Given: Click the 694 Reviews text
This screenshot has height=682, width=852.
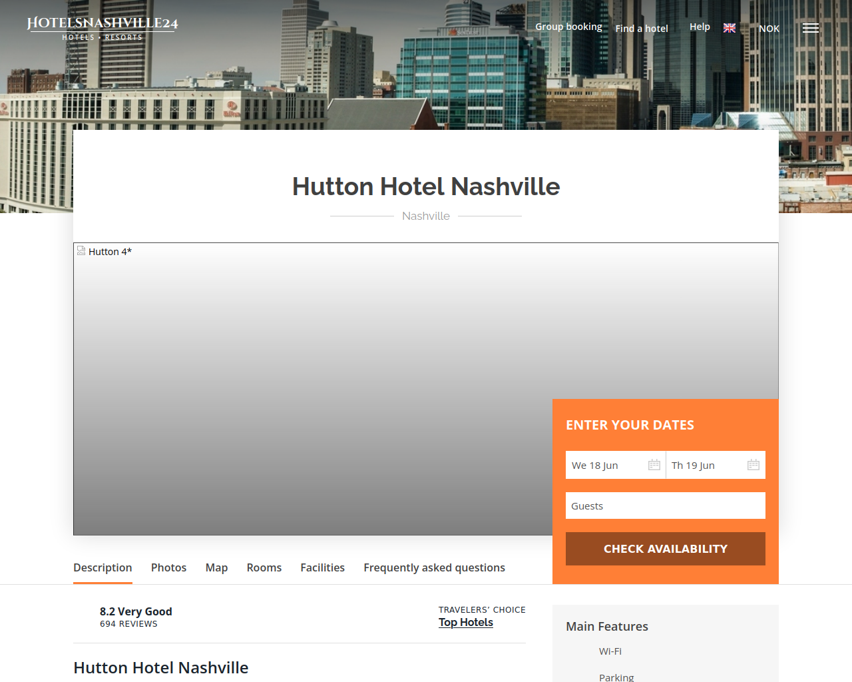Looking at the screenshot, I should tap(128, 624).
